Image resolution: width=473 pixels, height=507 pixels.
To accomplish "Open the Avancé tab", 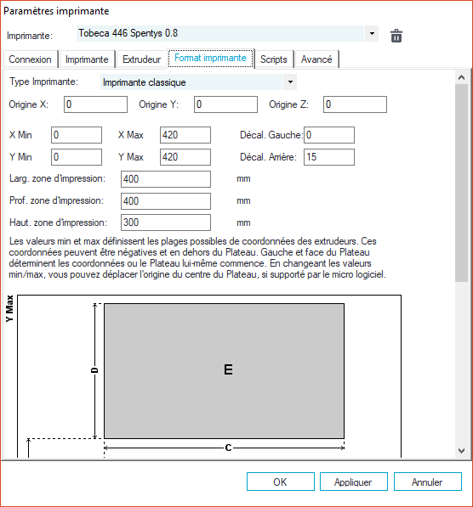I will tap(316, 59).
